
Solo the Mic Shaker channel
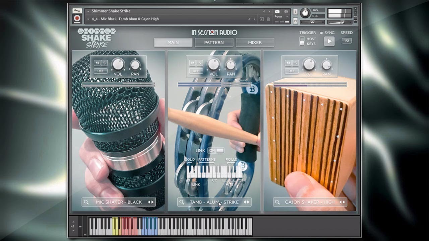coord(104,63)
